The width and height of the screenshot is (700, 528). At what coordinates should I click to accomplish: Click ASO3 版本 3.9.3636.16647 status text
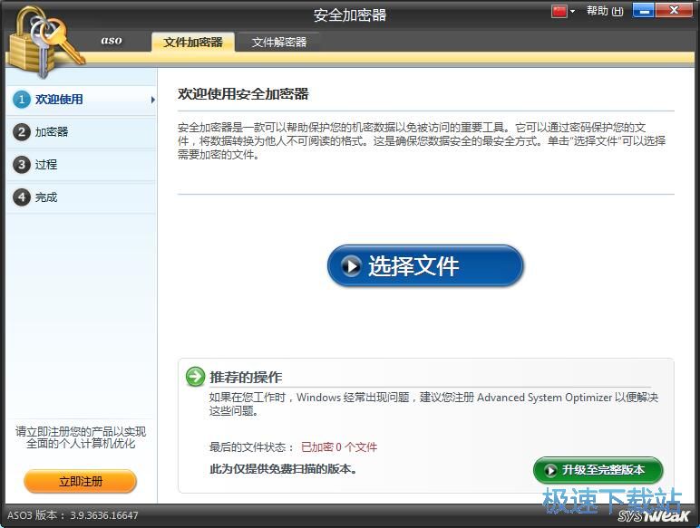pos(73,515)
